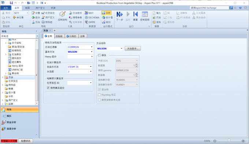This screenshot has height=144, width=249.
Task: Open 方法过滤器 COMMON dropdown
Action: coord(92,47)
